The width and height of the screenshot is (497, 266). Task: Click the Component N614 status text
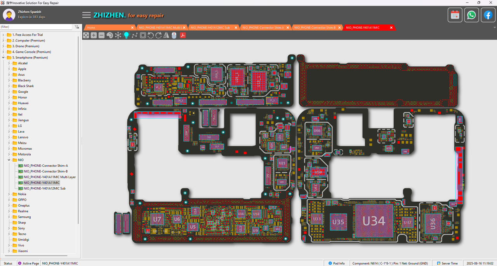tap(390, 263)
